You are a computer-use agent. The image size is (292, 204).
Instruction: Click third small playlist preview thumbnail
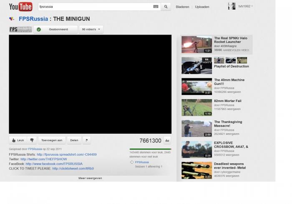[x=242, y=60]
